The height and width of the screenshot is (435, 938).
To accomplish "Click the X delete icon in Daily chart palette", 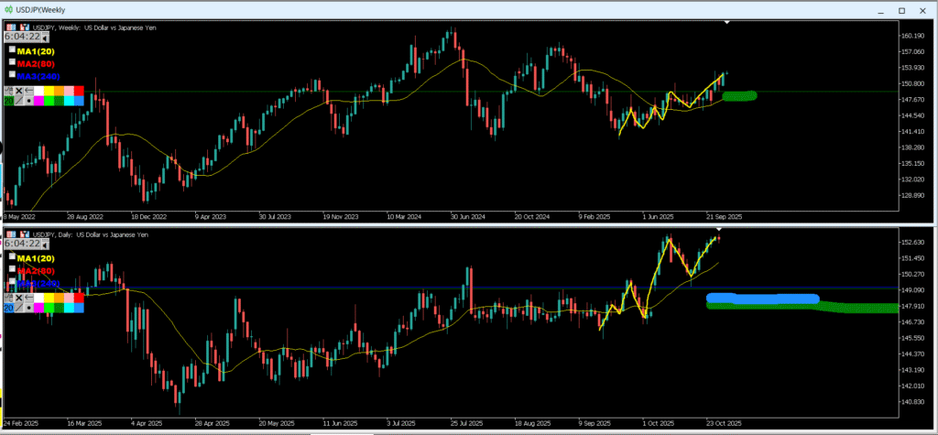I will click(x=19, y=297).
